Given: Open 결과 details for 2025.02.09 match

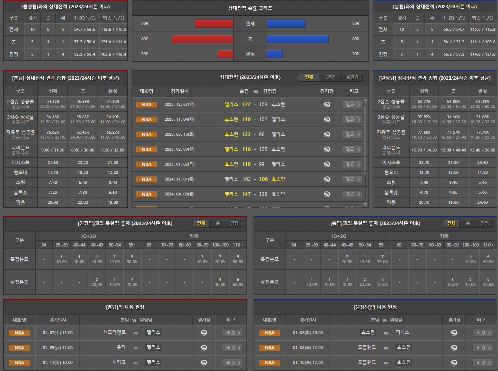Looking at the screenshot, I should (351, 149).
